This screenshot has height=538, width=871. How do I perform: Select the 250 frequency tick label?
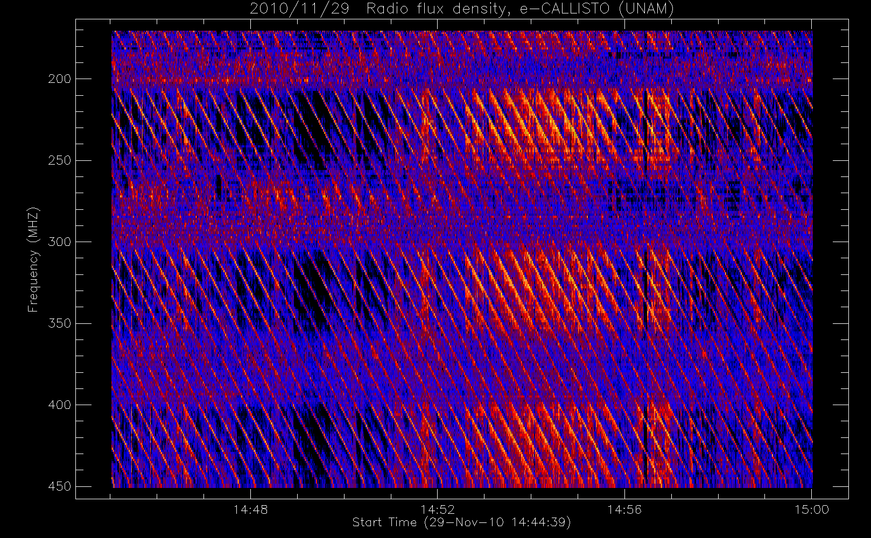click(x=59, y=160)
